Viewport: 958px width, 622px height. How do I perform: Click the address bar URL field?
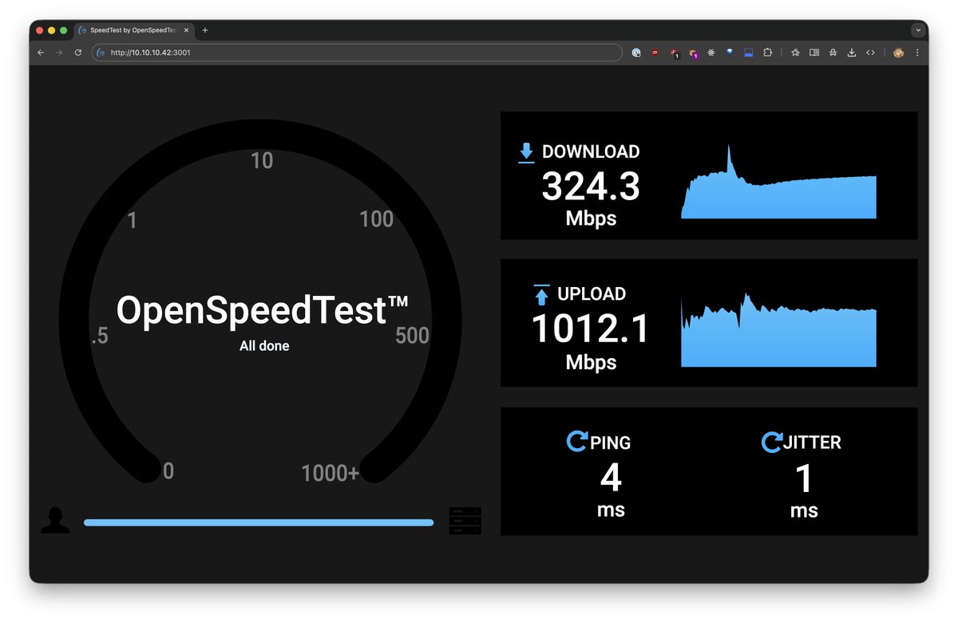pos(357,53)
